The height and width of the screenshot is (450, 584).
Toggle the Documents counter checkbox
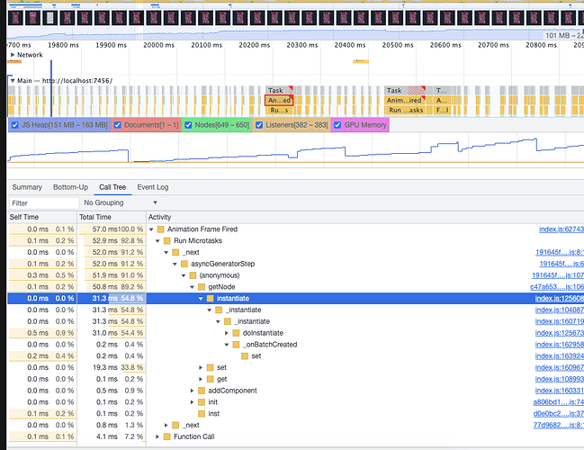[117, 125]
